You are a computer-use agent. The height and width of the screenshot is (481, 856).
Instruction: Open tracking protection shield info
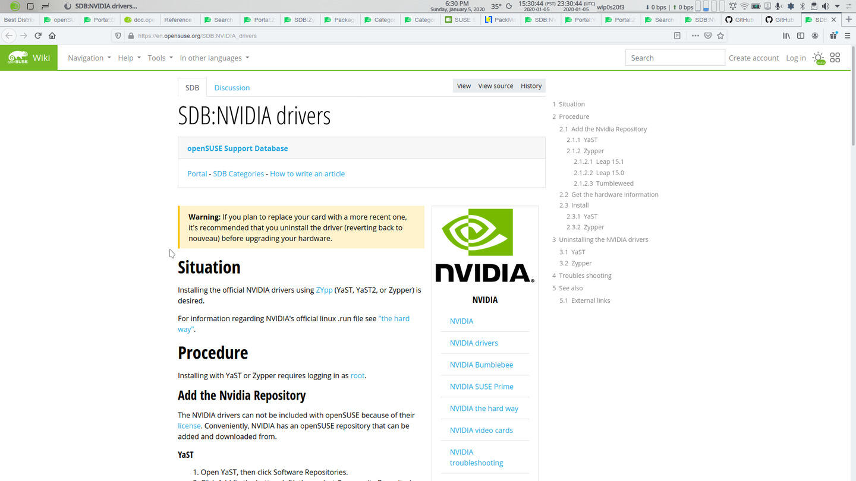click(118, 36)
